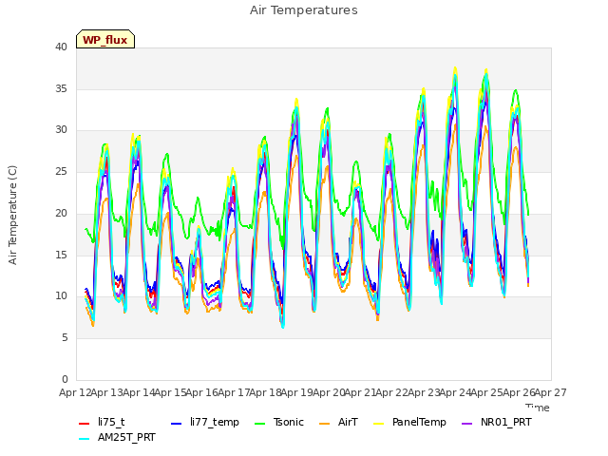This screenshot has height=456, width=608.
Task: Click the Apr 16 x-axis tick label
Action: click(x=201, y=392)
